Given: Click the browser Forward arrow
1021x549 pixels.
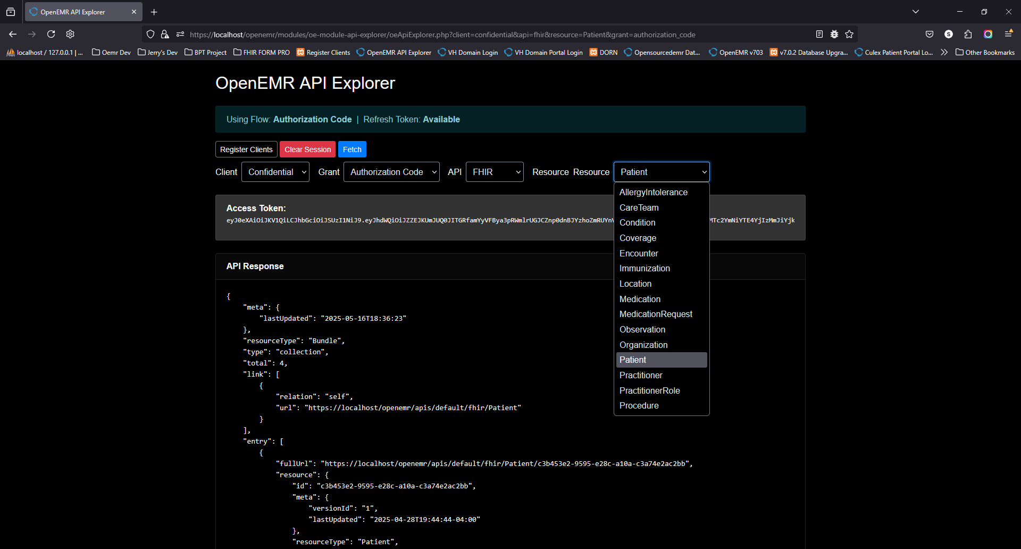Looking at the screenshot, I should tap(32, 34).
